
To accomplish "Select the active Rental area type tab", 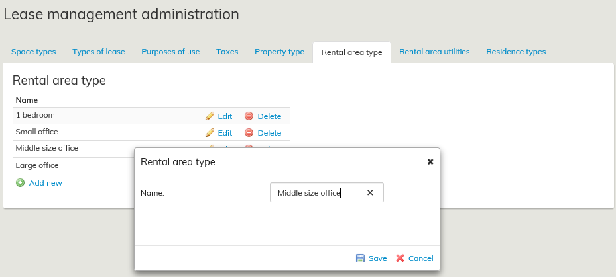I will pyautogui.click(x=351, y=52).
